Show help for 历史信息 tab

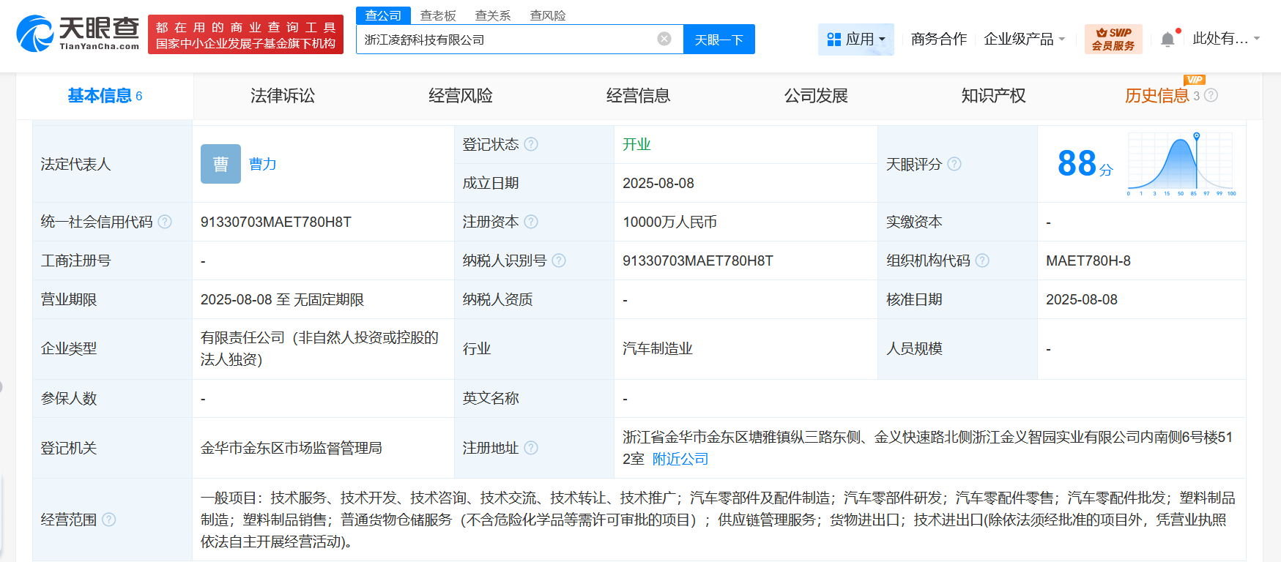[x=1211, y=95]
